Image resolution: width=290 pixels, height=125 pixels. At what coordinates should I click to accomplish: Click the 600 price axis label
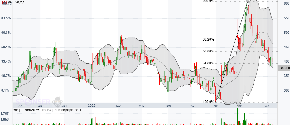[286, 4]
